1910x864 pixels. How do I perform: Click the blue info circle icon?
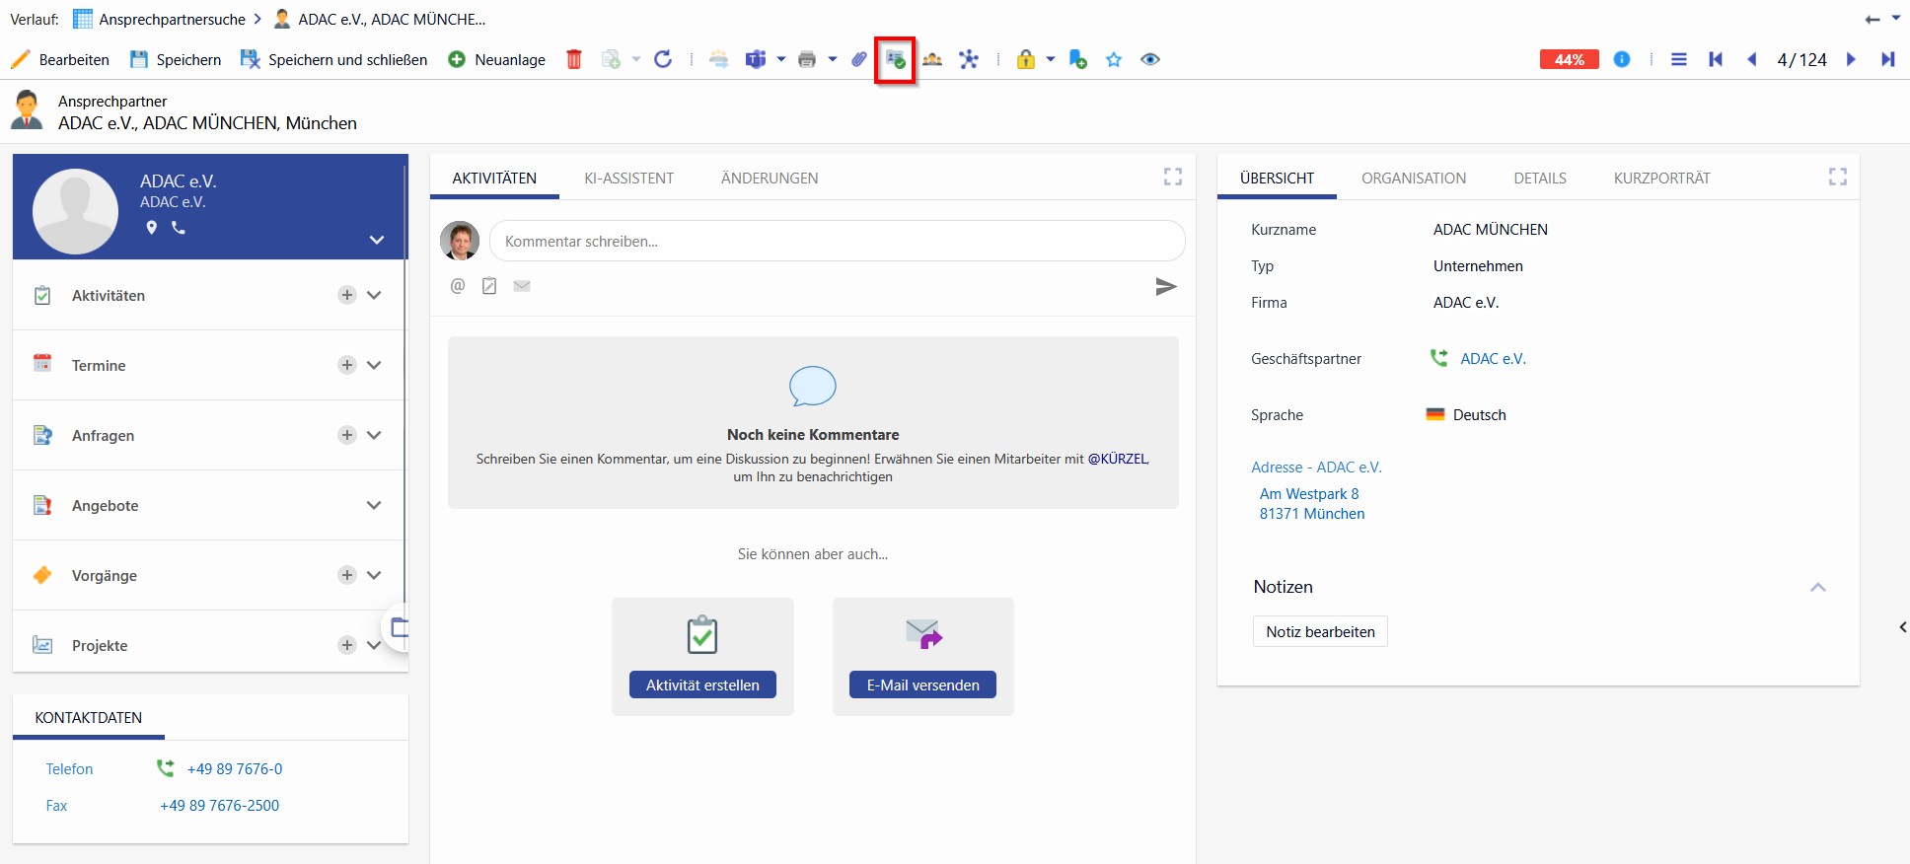(x=1622, y=59)
